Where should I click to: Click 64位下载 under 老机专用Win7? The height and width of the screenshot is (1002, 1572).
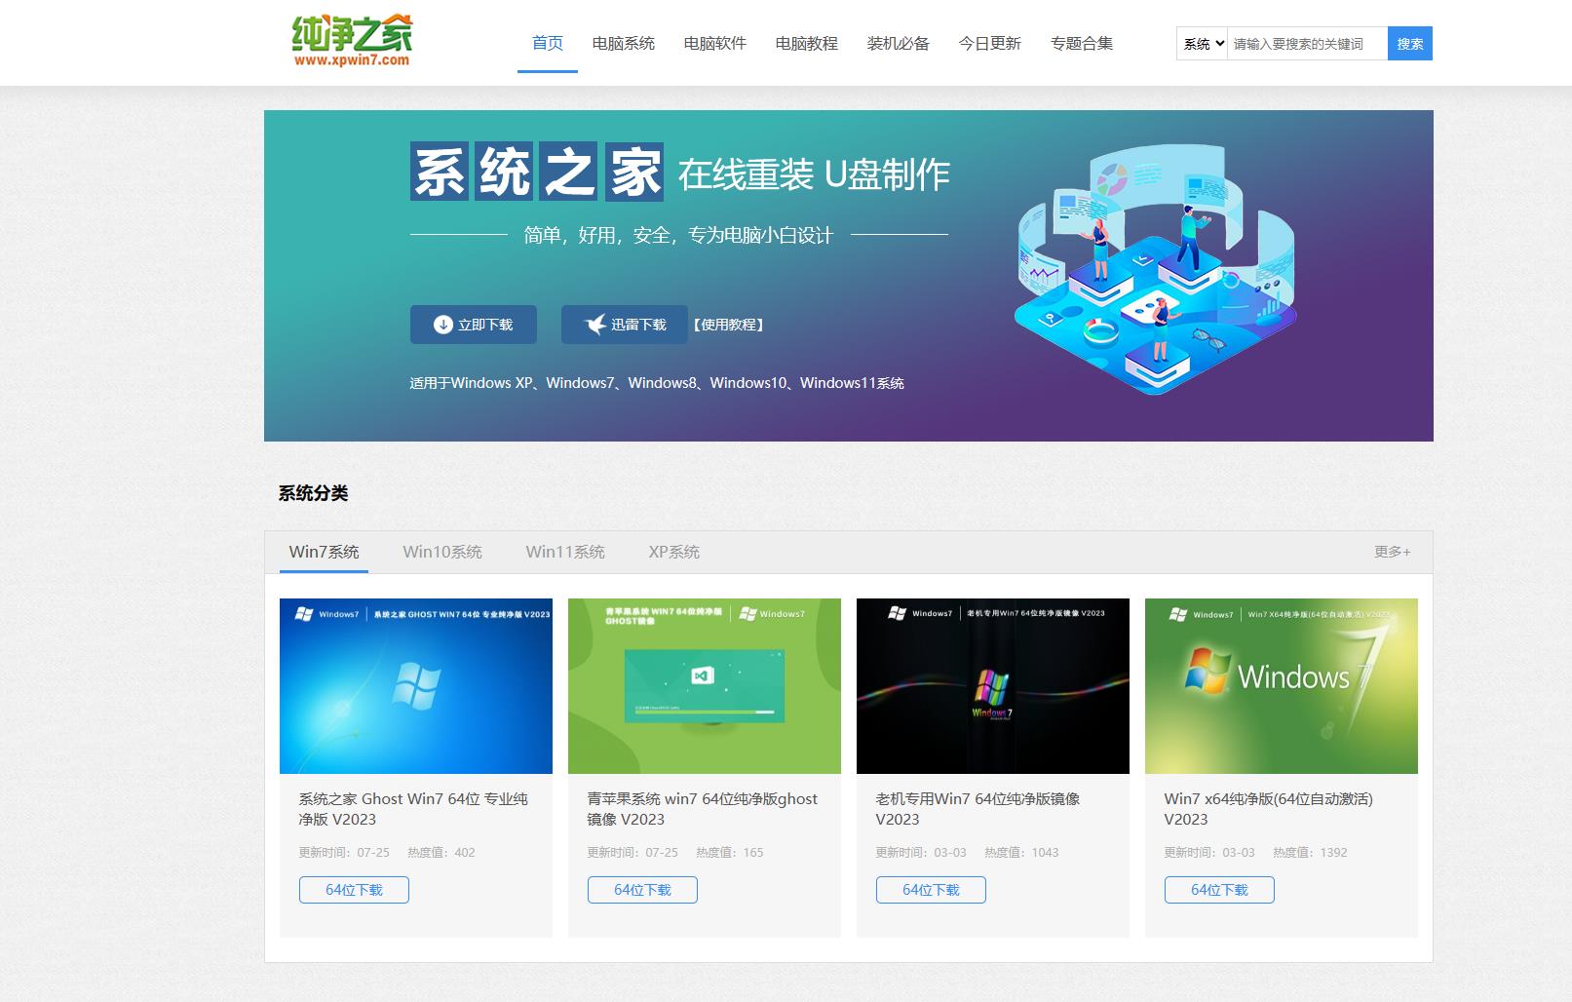(x=931, y=890)
